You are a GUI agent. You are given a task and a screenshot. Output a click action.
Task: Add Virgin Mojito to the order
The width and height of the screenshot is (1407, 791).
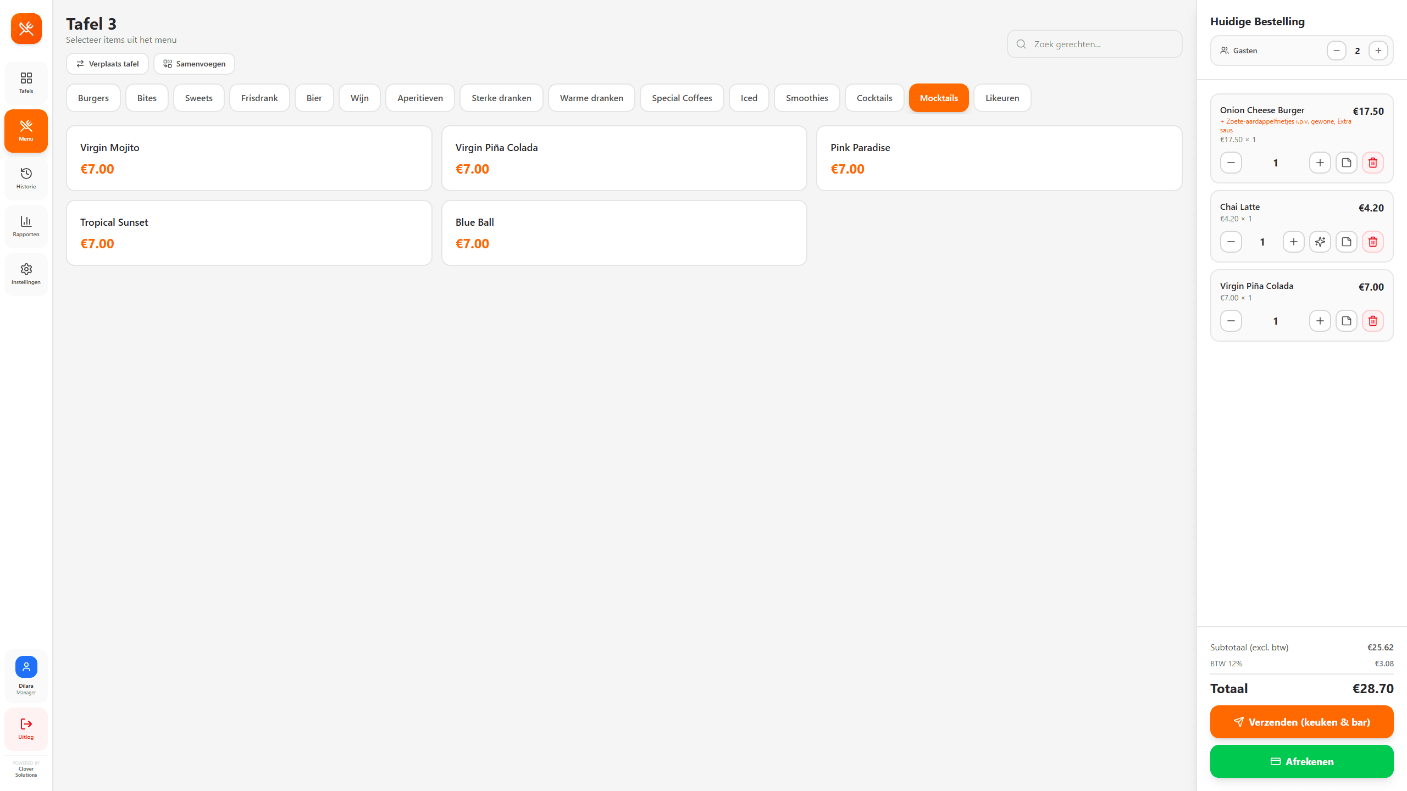pyautogui.click(x=249, y=158)
